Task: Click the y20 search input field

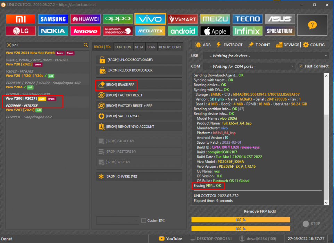Action: tap(47, 45)
